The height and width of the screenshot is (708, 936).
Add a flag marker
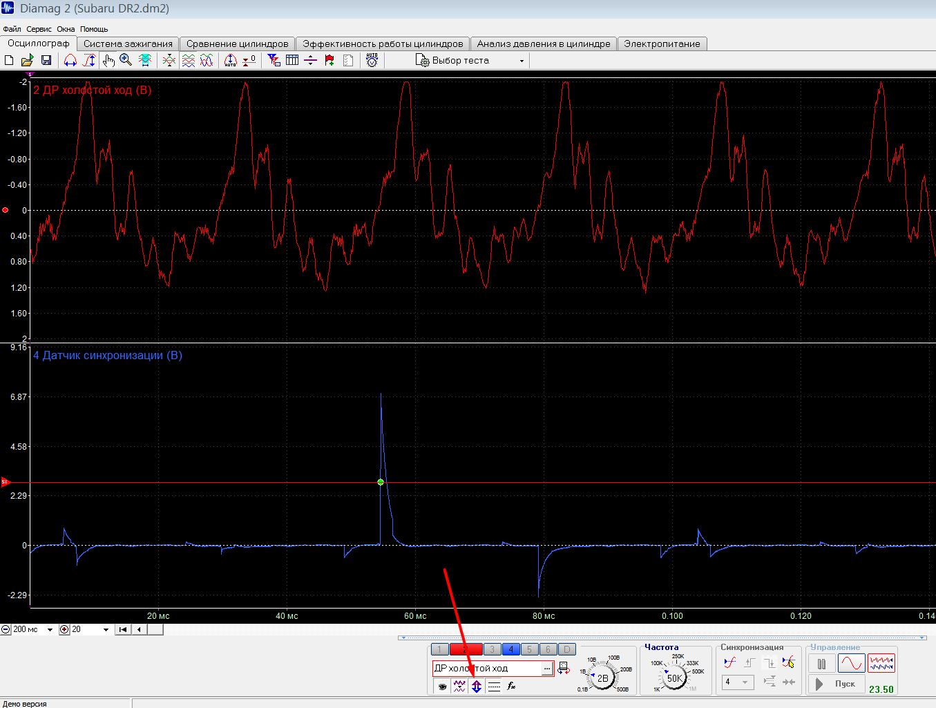pos(329,61)
